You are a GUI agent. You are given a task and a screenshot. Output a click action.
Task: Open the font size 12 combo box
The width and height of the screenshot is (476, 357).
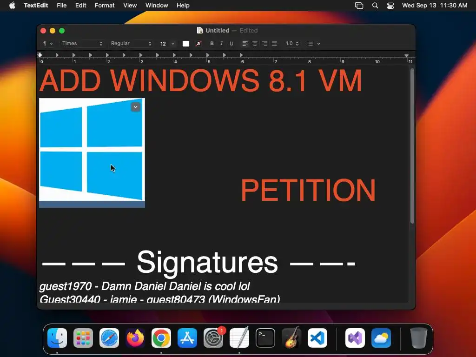tap(167, 44)
